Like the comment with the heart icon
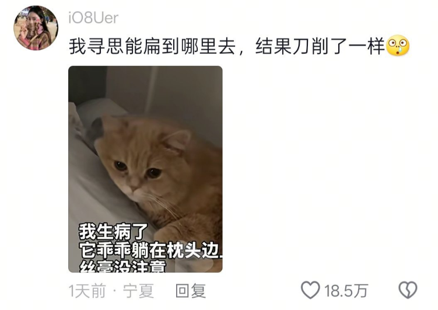The height and width of the screenshot is (310, 438). click(310, 290)
